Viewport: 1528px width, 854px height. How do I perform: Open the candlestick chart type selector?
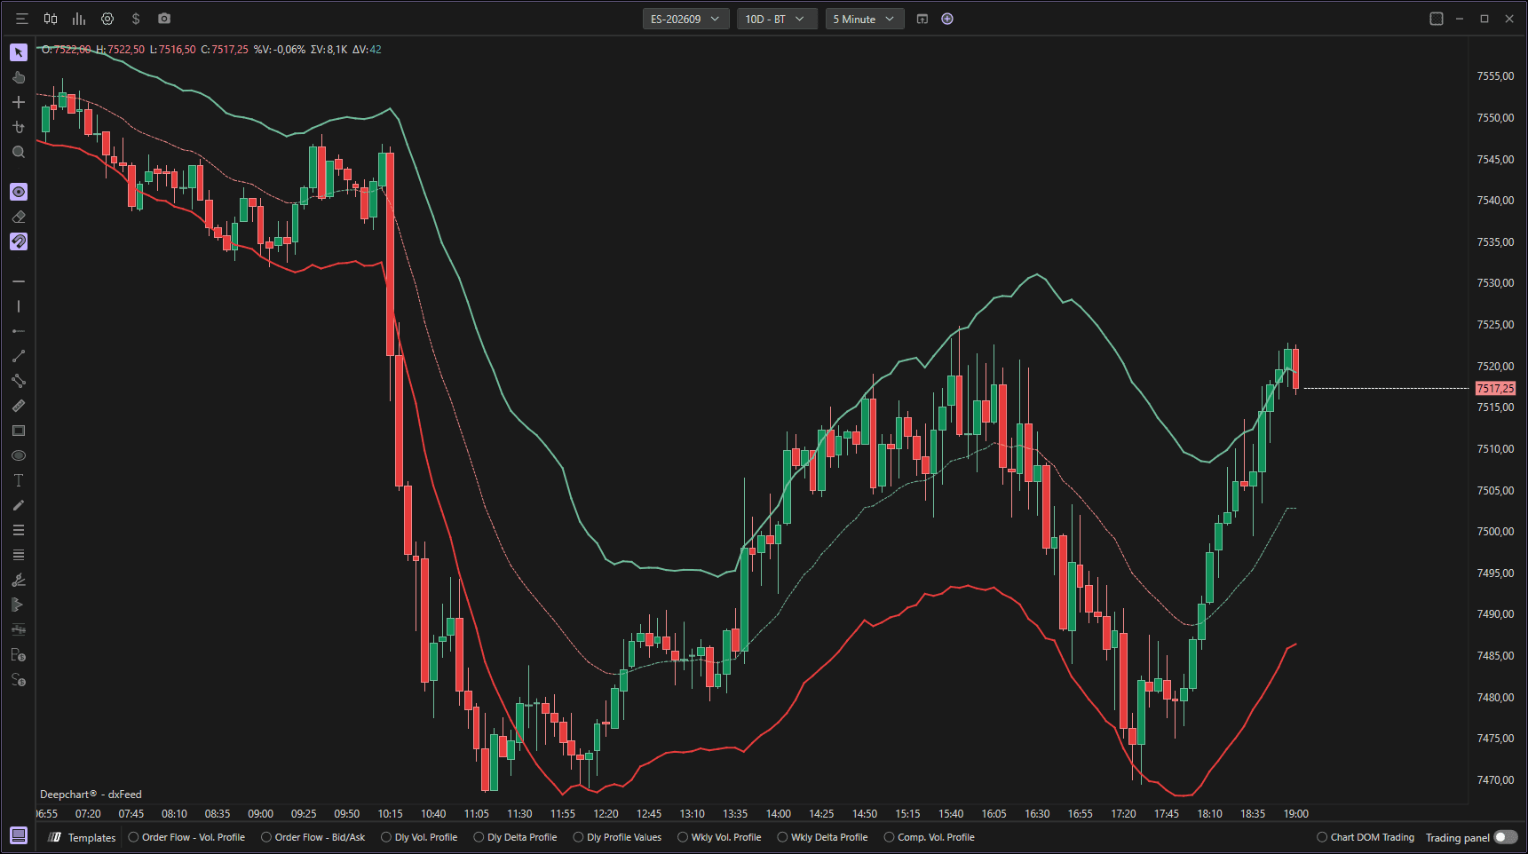51,19
